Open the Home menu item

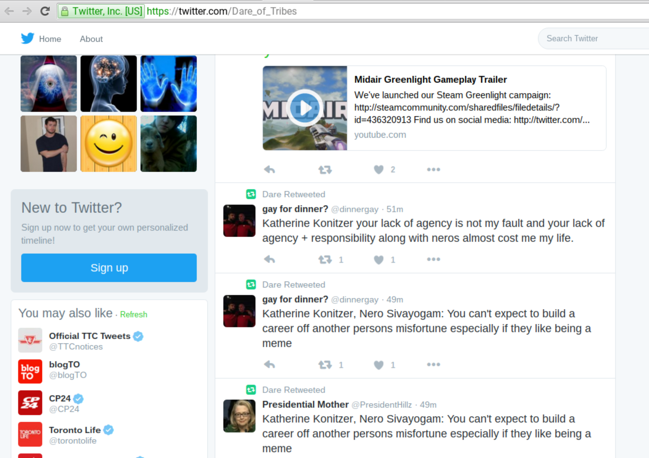pyautogui.click(x=50, y=39)
